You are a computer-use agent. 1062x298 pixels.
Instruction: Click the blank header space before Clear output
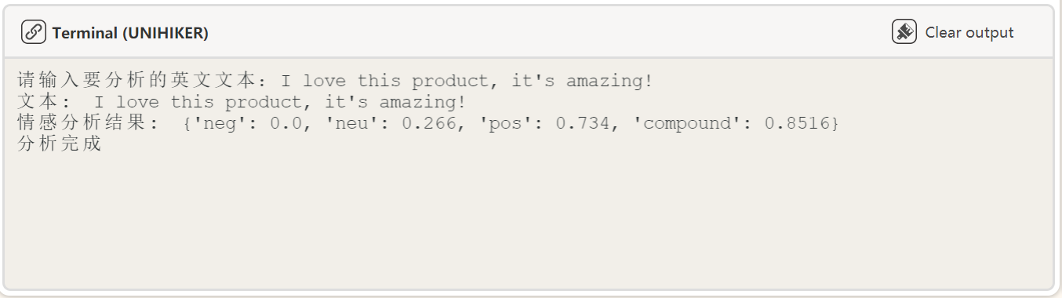tap(549, 32)
